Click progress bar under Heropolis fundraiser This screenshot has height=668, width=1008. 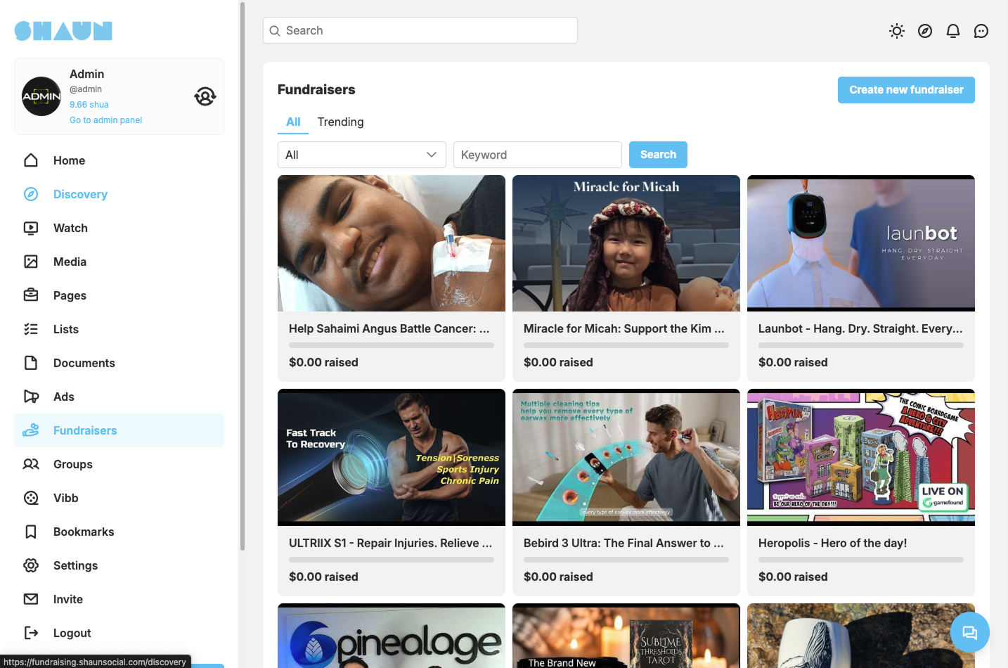[x=860, y=560]
